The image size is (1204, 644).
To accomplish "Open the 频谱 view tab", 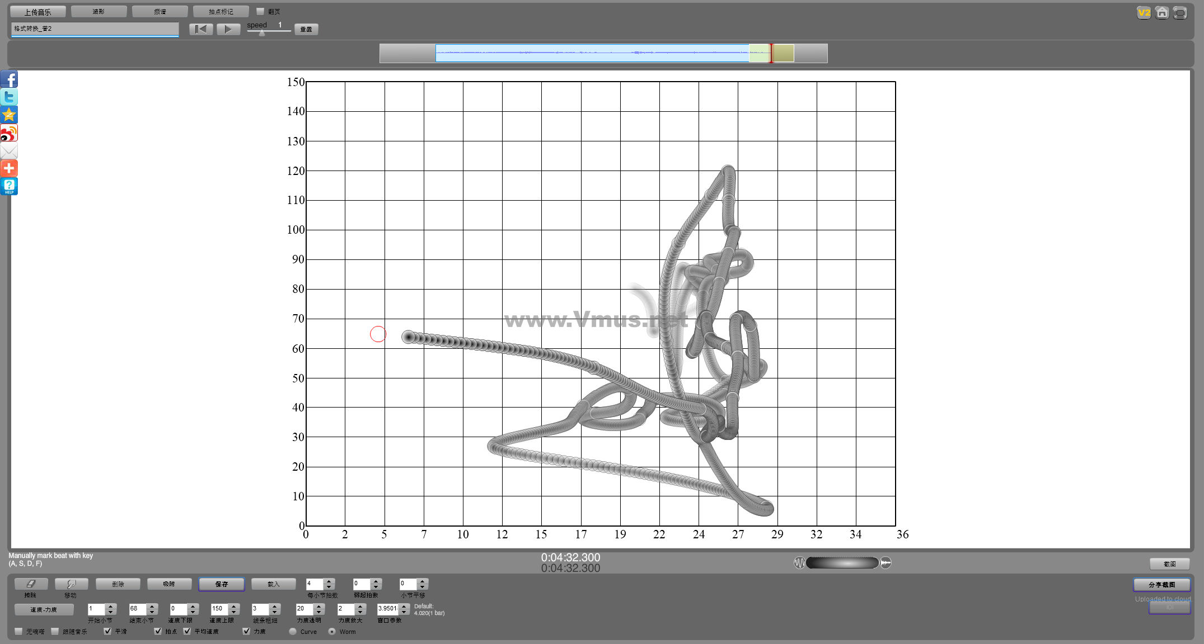I will pyautogui.click(x=160, y=12).
